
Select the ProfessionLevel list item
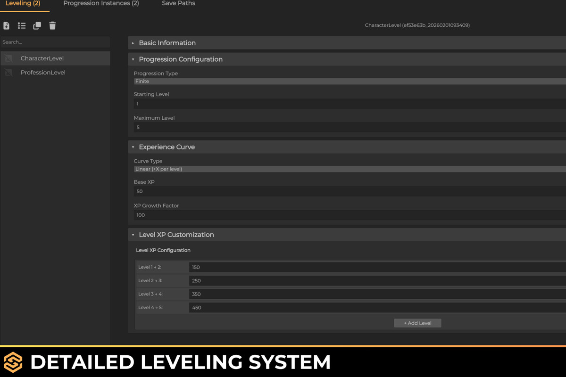(43, 73)
